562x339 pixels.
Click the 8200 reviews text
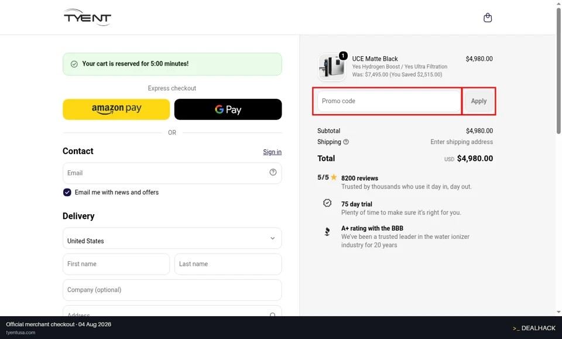(x=359, y=178)
